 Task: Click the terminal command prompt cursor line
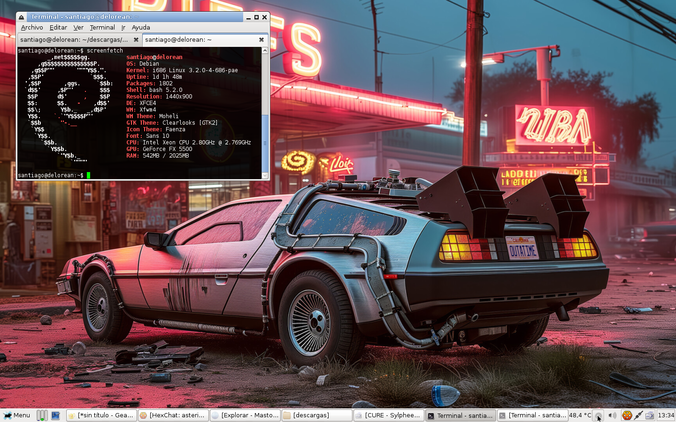[54, 175]
